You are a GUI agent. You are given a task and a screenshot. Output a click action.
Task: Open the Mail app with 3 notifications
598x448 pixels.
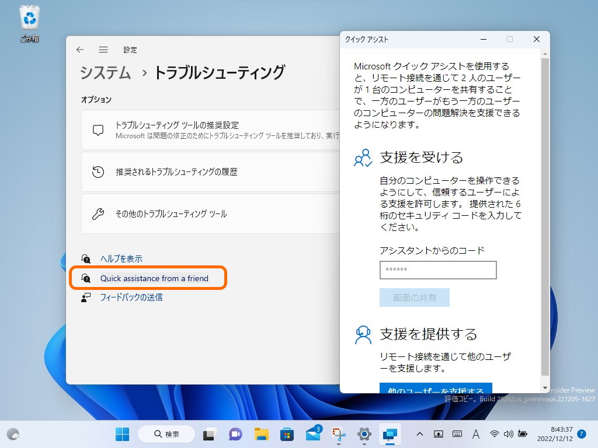pos(312,434)
